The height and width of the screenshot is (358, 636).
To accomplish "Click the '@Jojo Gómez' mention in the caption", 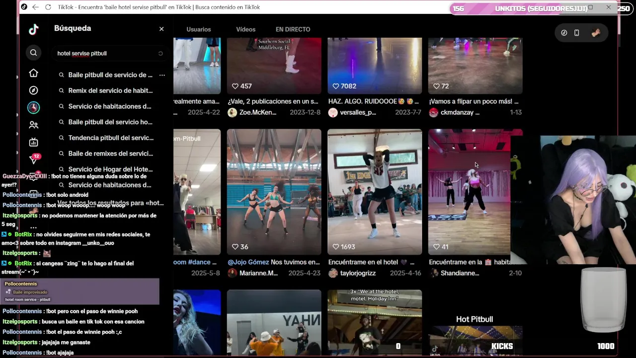I will point(248,262).
